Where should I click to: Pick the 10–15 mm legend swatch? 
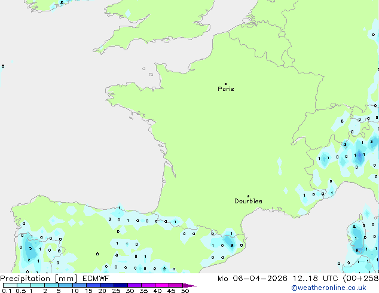click(x=80, y=285)
